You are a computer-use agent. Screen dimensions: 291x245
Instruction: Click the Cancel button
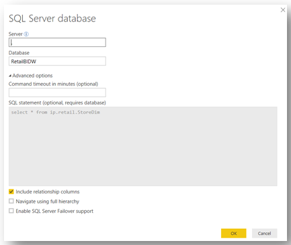(x=265, y=234)
